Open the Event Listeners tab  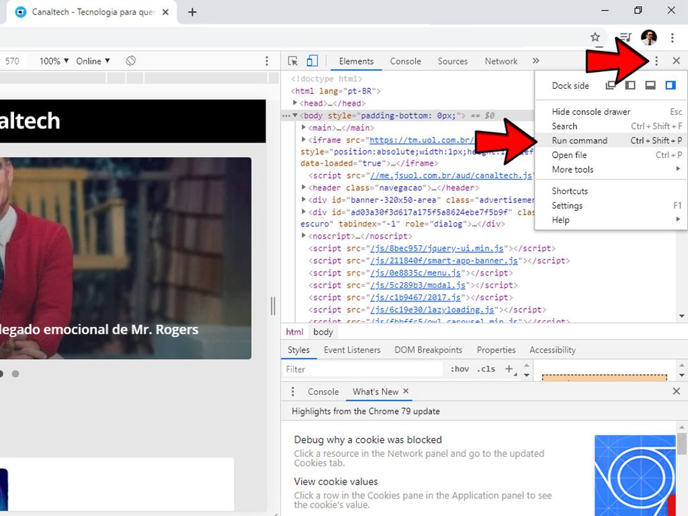pos(352,349)
